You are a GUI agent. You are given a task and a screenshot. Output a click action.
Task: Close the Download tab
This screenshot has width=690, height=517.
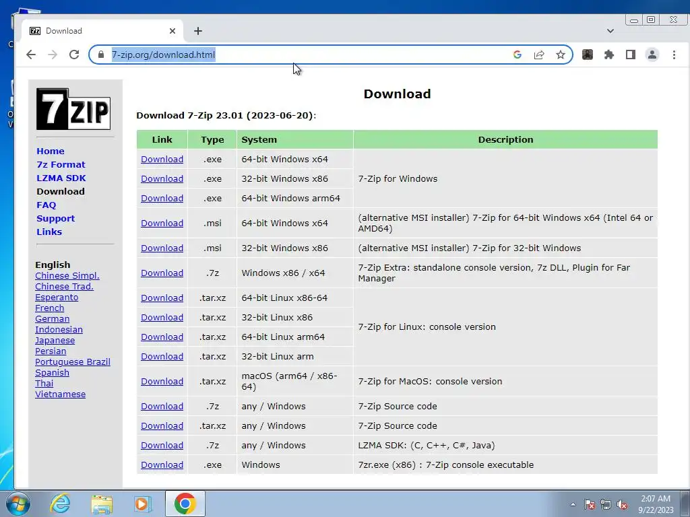coord(172,31)
